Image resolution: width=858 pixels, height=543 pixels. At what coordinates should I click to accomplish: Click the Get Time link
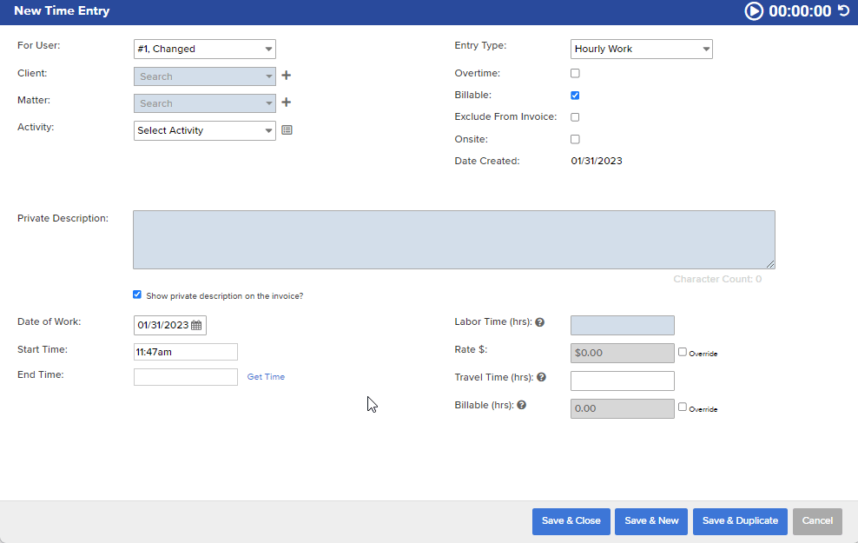point(266,376)
